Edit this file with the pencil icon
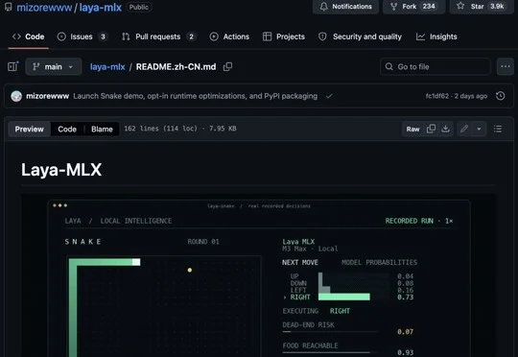 click(464, 129)
